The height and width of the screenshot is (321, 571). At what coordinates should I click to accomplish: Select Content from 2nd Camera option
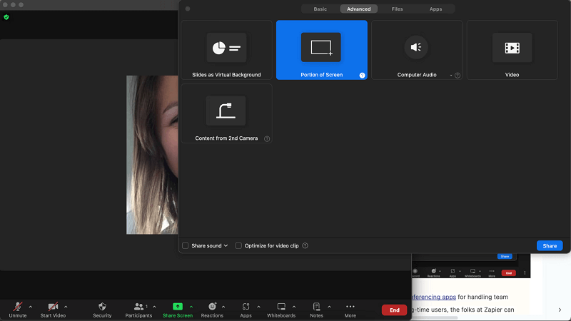(226, 113)
